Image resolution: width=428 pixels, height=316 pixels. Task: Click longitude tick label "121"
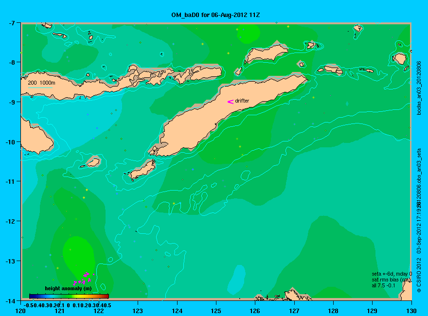click(x=59, y=311)
